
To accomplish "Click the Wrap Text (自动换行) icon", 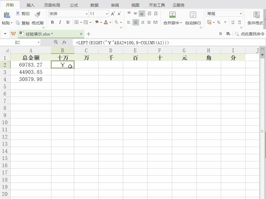I will [193, 15].
